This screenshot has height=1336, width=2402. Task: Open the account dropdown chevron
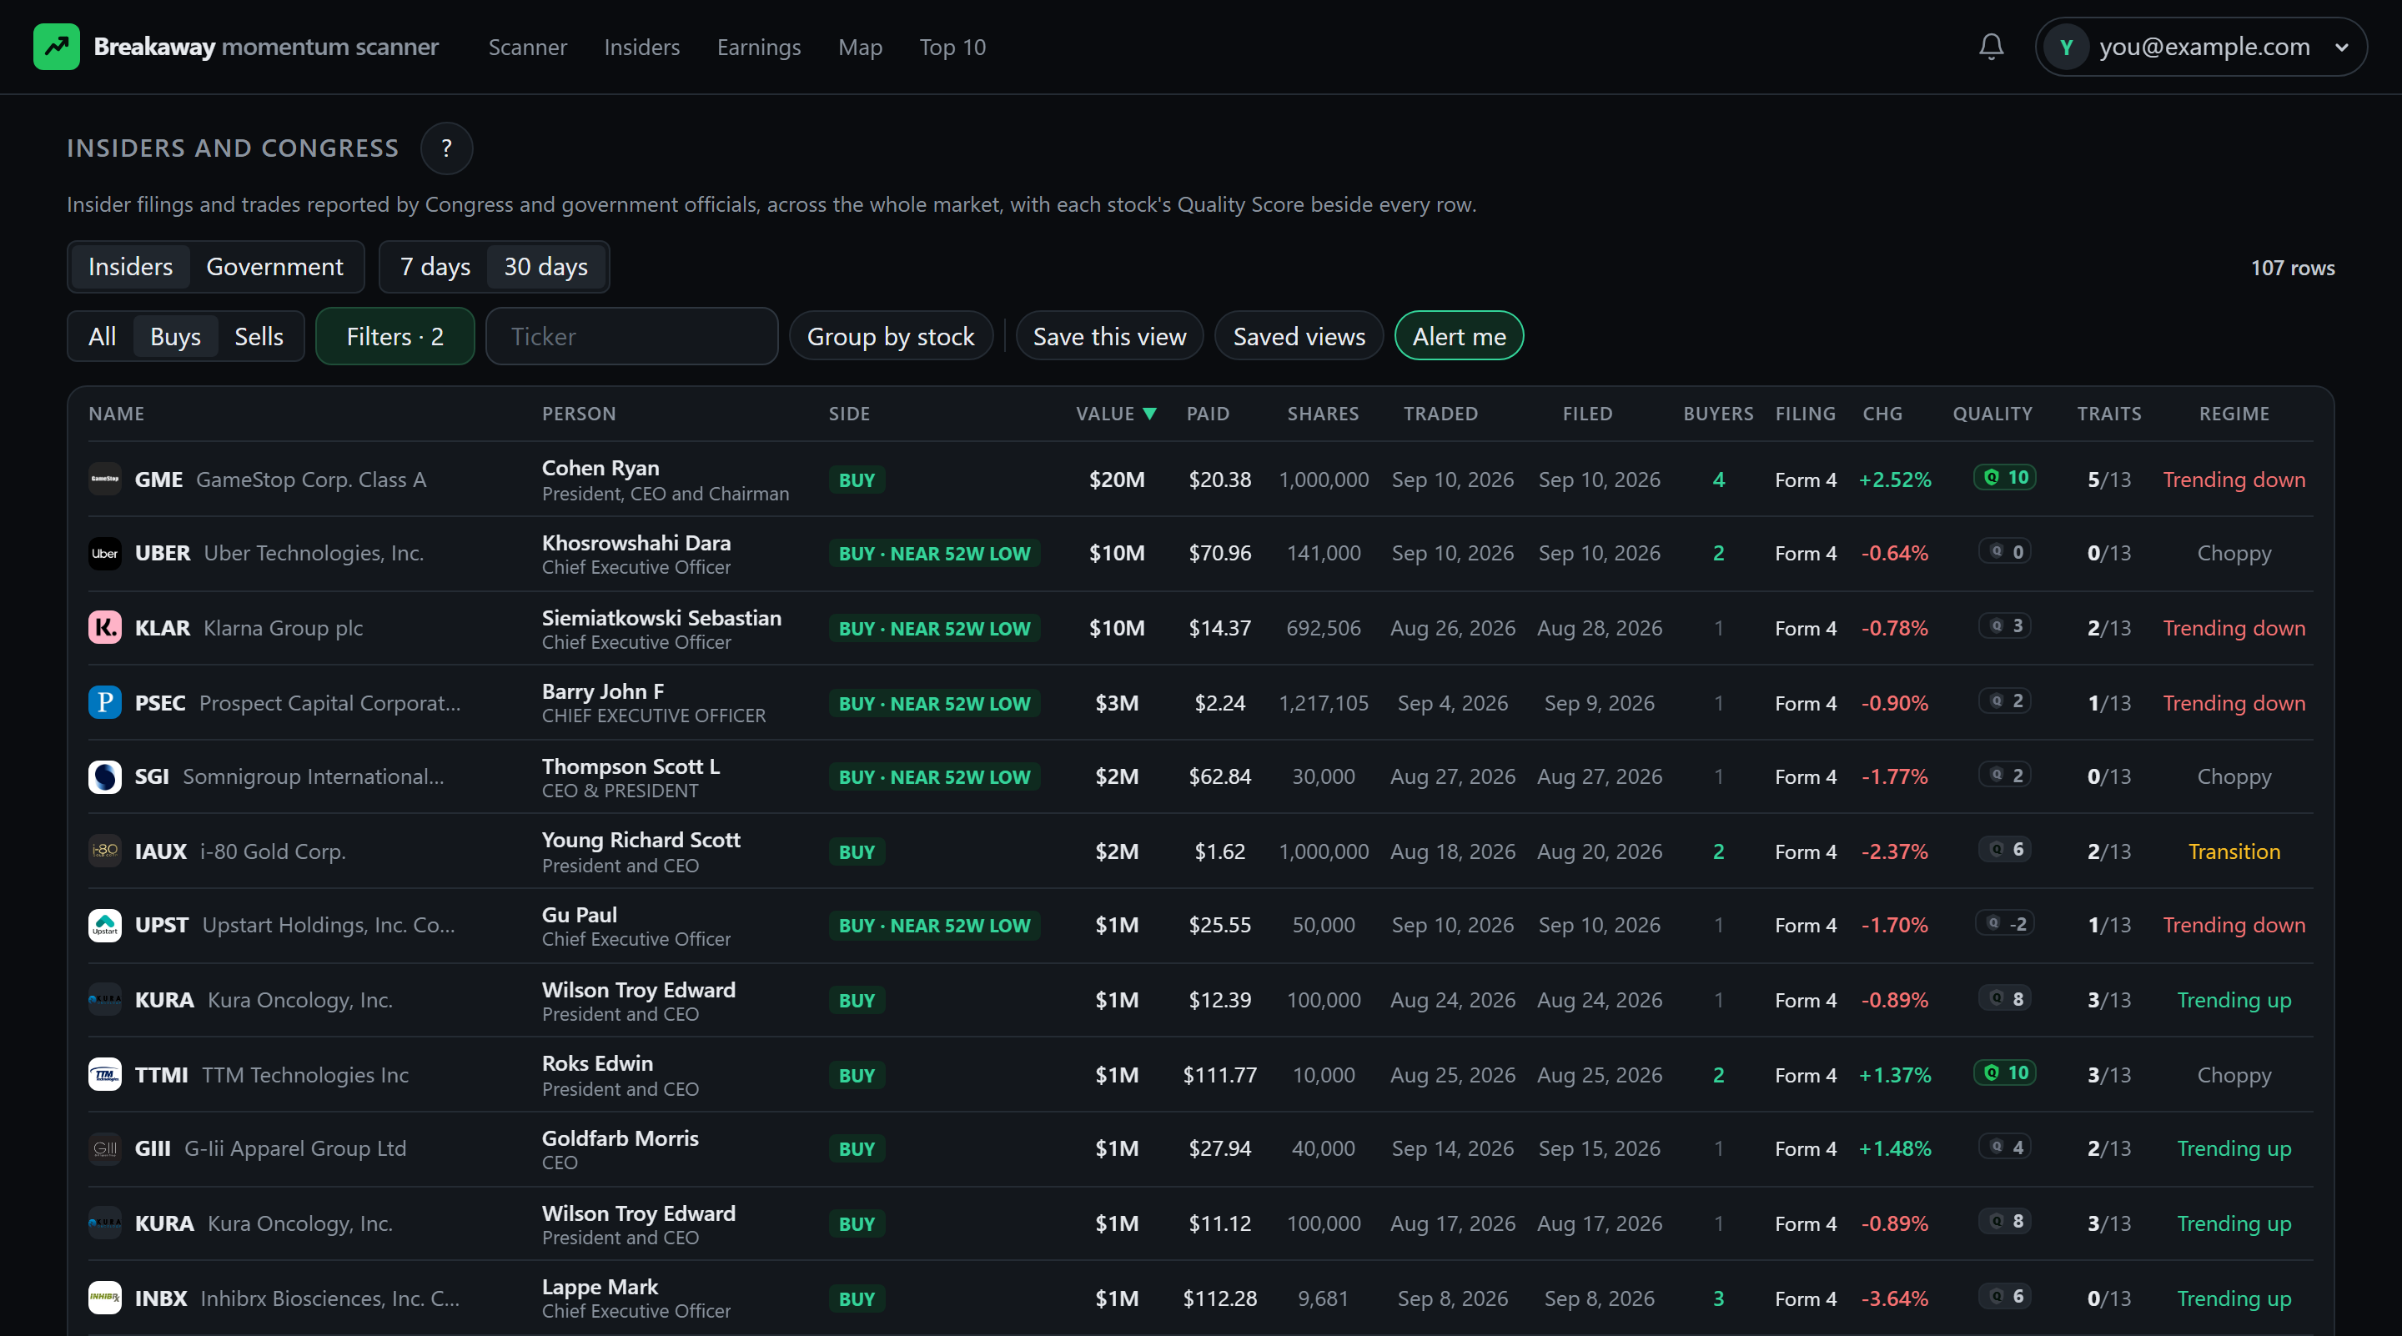click(2341, 47)
